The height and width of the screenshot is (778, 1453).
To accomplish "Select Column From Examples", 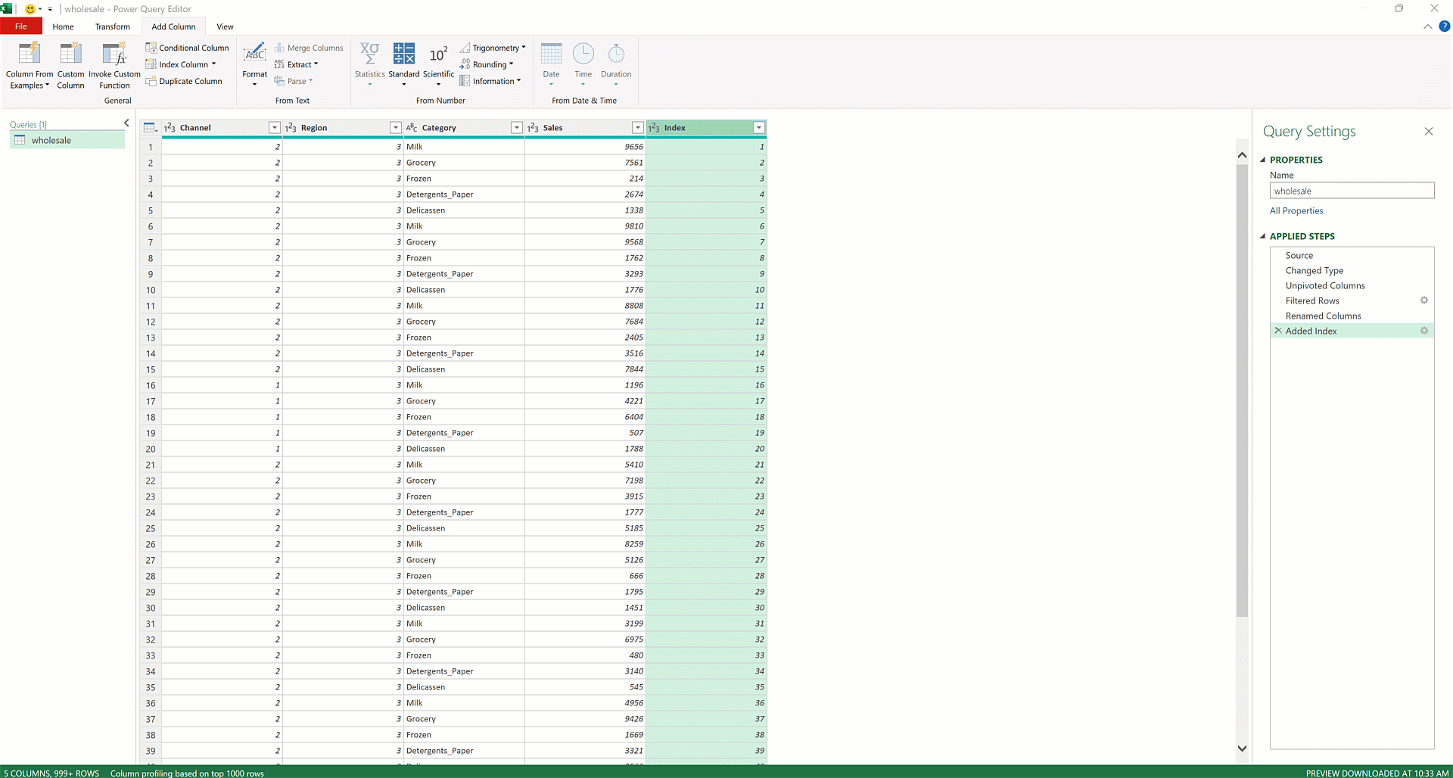I will [29, 65].
